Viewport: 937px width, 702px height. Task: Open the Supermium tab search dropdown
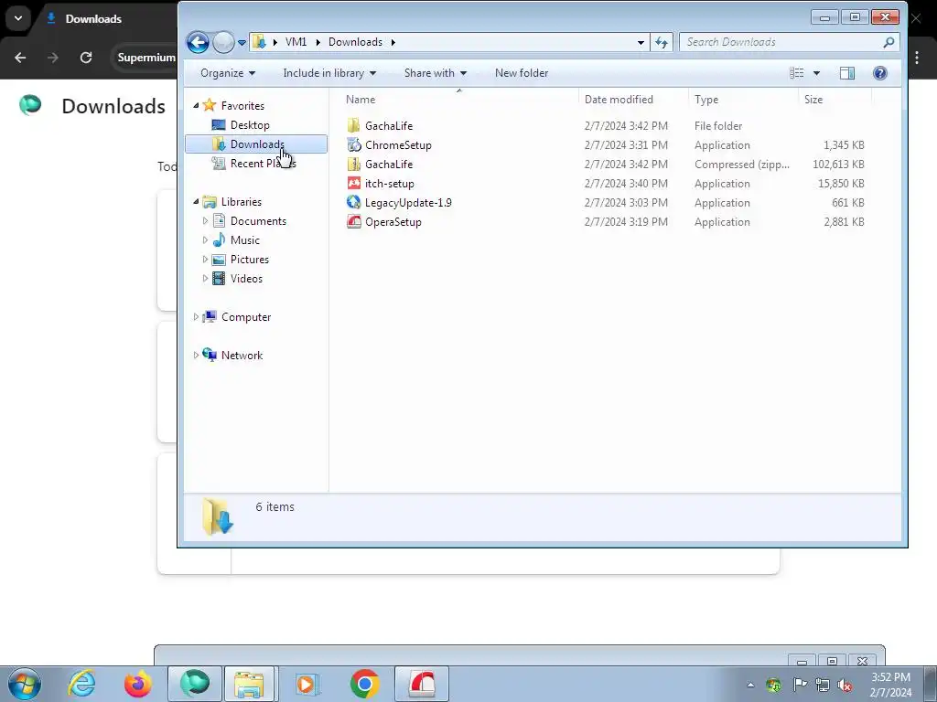[x=18, y=18]
